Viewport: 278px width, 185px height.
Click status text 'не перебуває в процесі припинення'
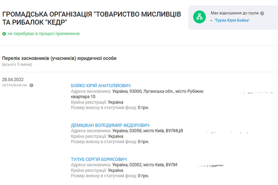point(43,33)
